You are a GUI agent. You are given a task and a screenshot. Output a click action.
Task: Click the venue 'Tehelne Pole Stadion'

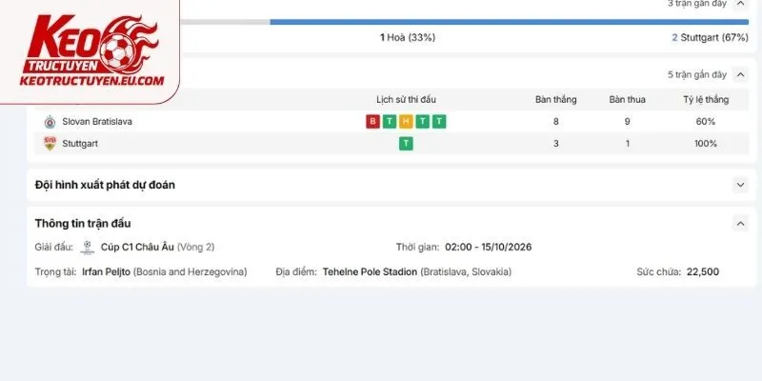coord(370,271)
